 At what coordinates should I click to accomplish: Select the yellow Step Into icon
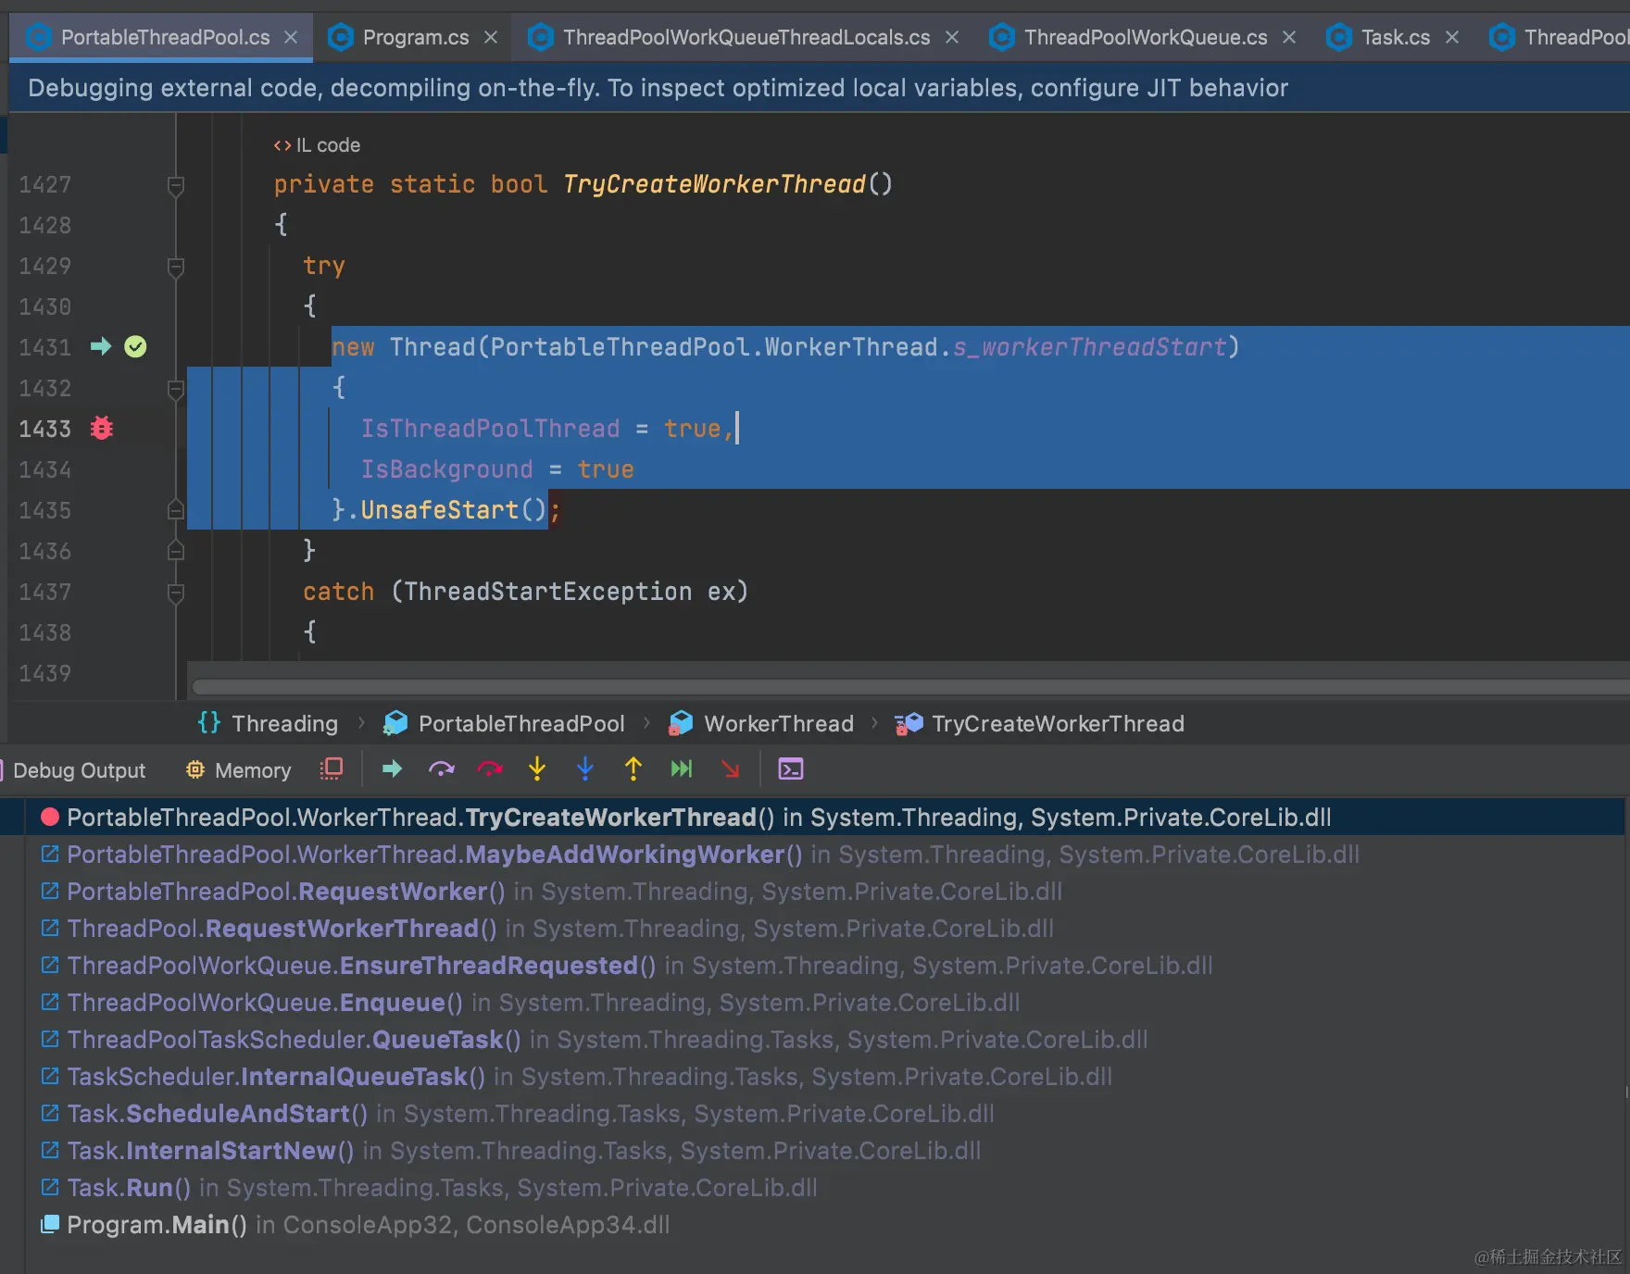click(537, 768)
